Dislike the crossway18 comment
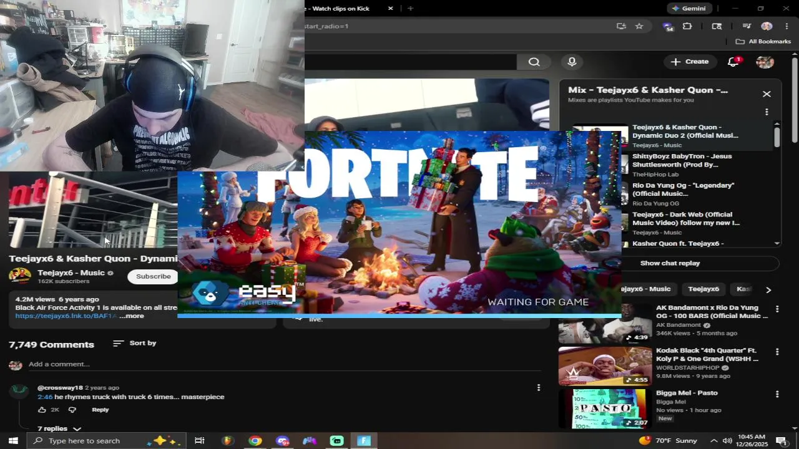 coord(72,410)
